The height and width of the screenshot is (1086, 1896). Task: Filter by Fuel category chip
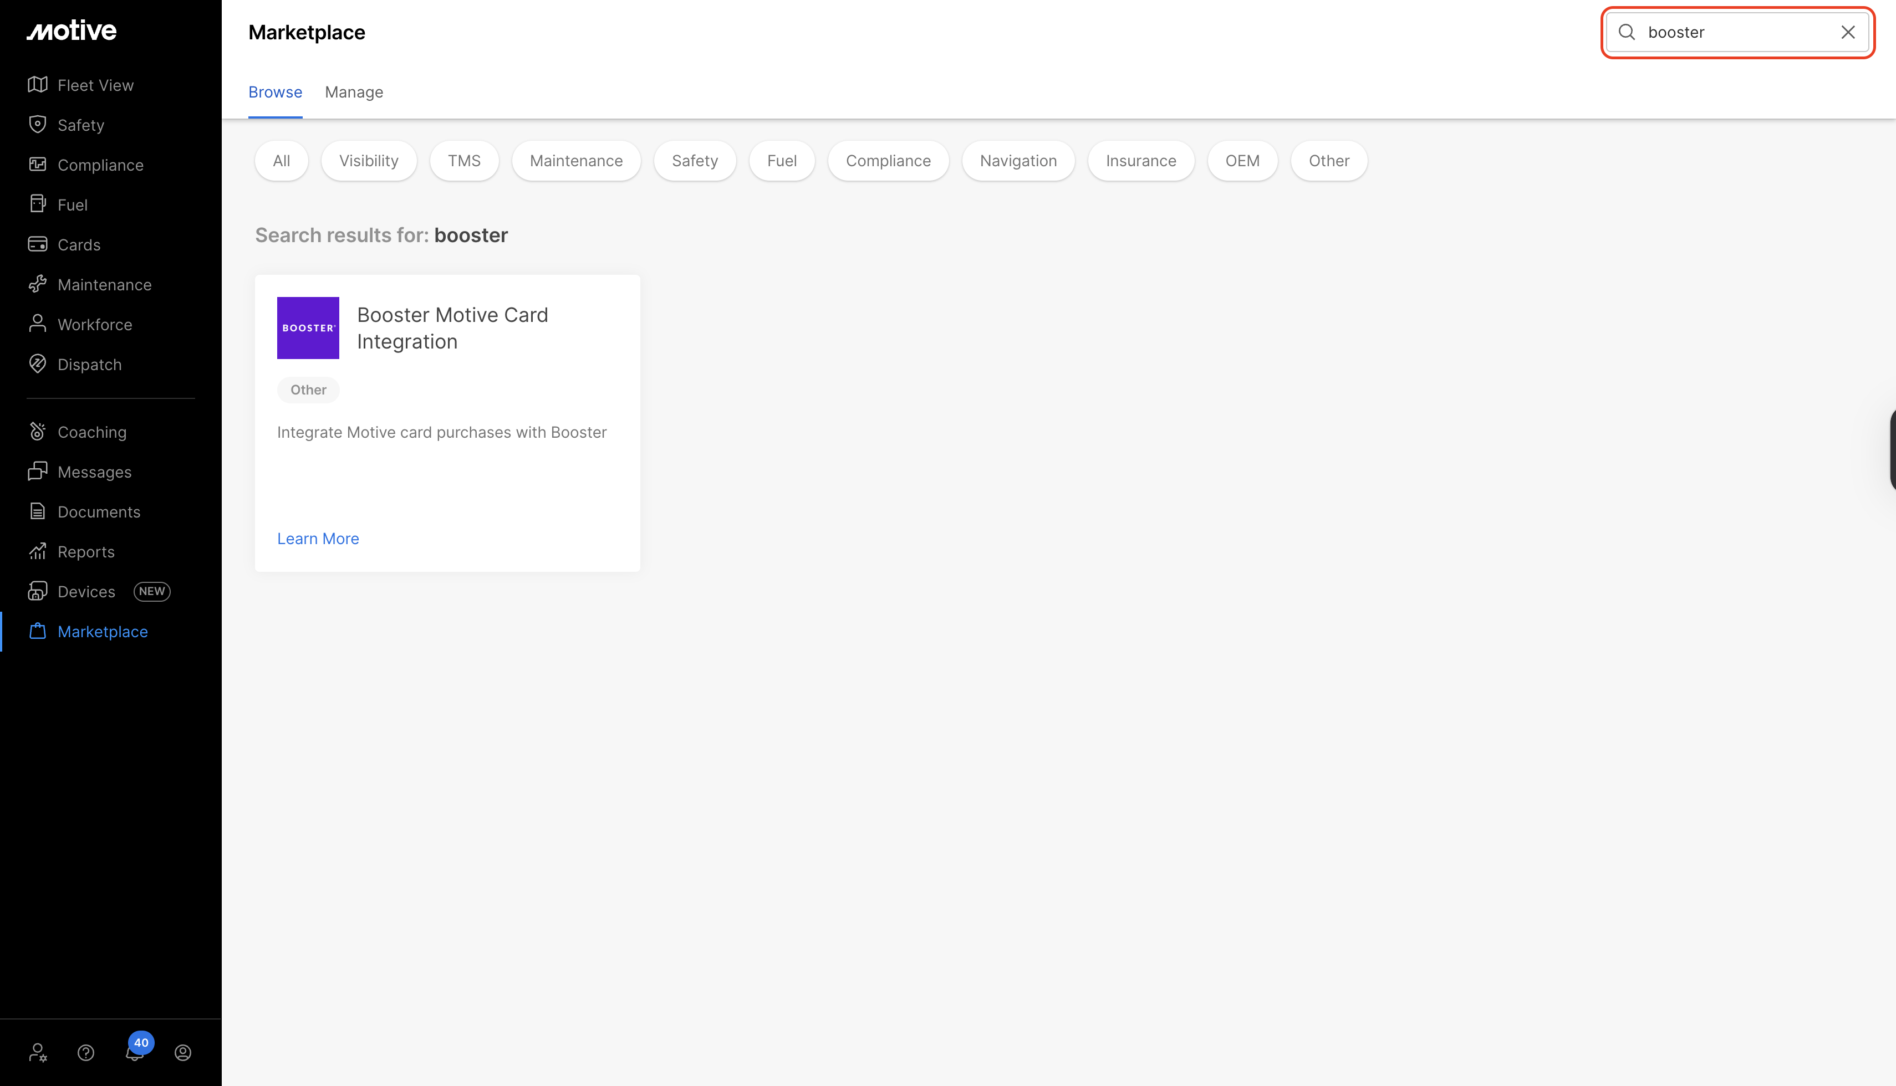(x=782, y=160)
